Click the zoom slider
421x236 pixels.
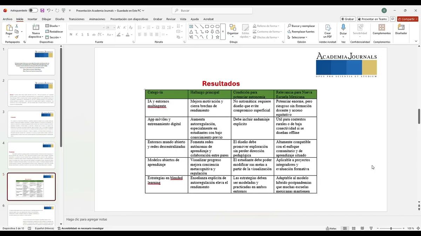click(x=391, y=228)
